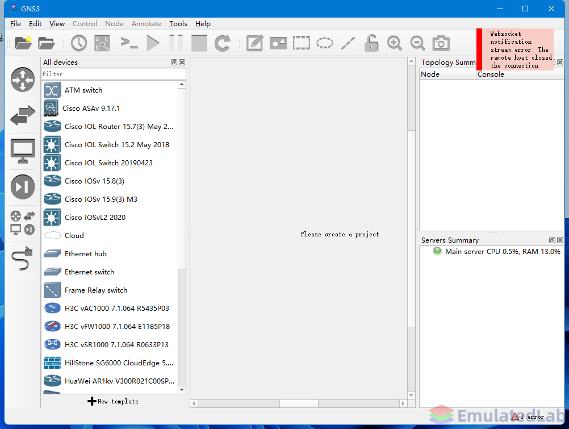Click device list scroll down arrow
Screen dimensions: 569x429
[182, 390]
